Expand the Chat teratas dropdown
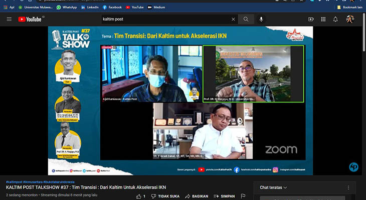366x200 pixels. click(x=273, y=187)
